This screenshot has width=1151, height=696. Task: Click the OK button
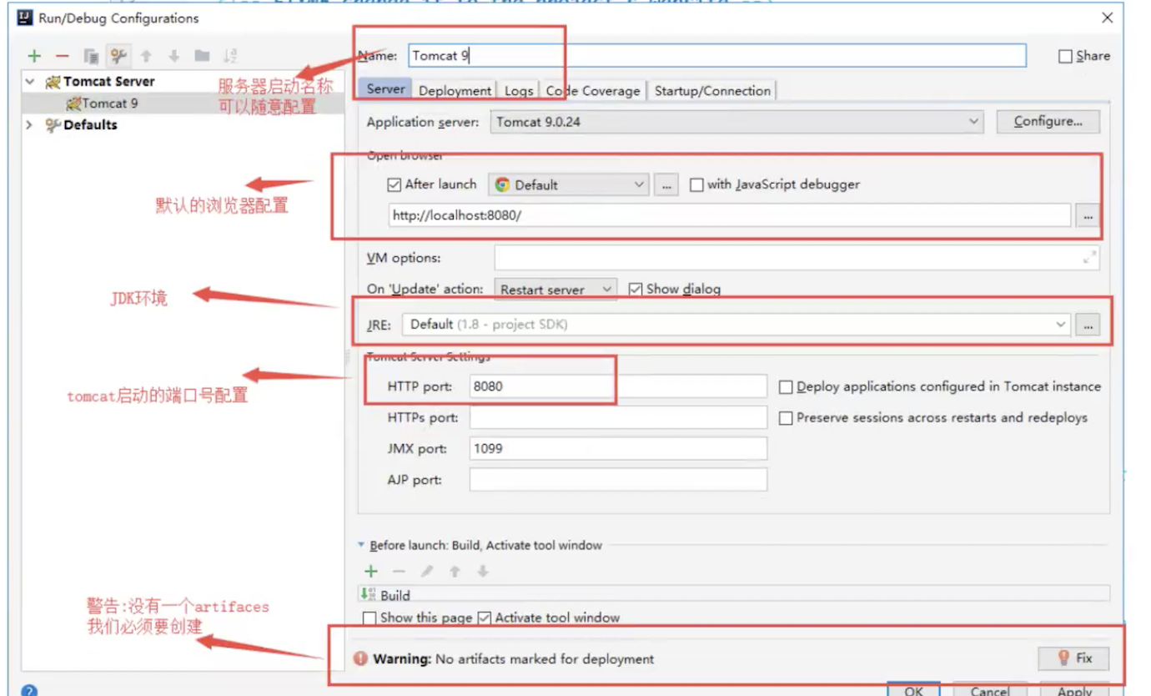click(x=914, y=690)
